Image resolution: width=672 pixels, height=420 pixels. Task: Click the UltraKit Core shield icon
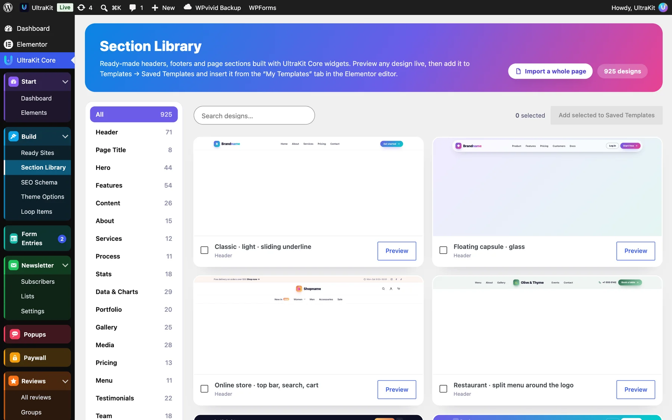(x=8, y=60)
